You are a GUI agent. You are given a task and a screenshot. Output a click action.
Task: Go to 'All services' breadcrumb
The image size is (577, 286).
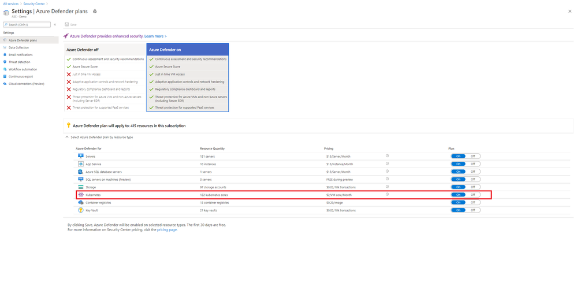click(x=10, y=3)
